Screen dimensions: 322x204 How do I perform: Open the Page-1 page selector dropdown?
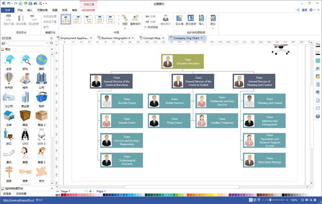click(x=85, y=191)
